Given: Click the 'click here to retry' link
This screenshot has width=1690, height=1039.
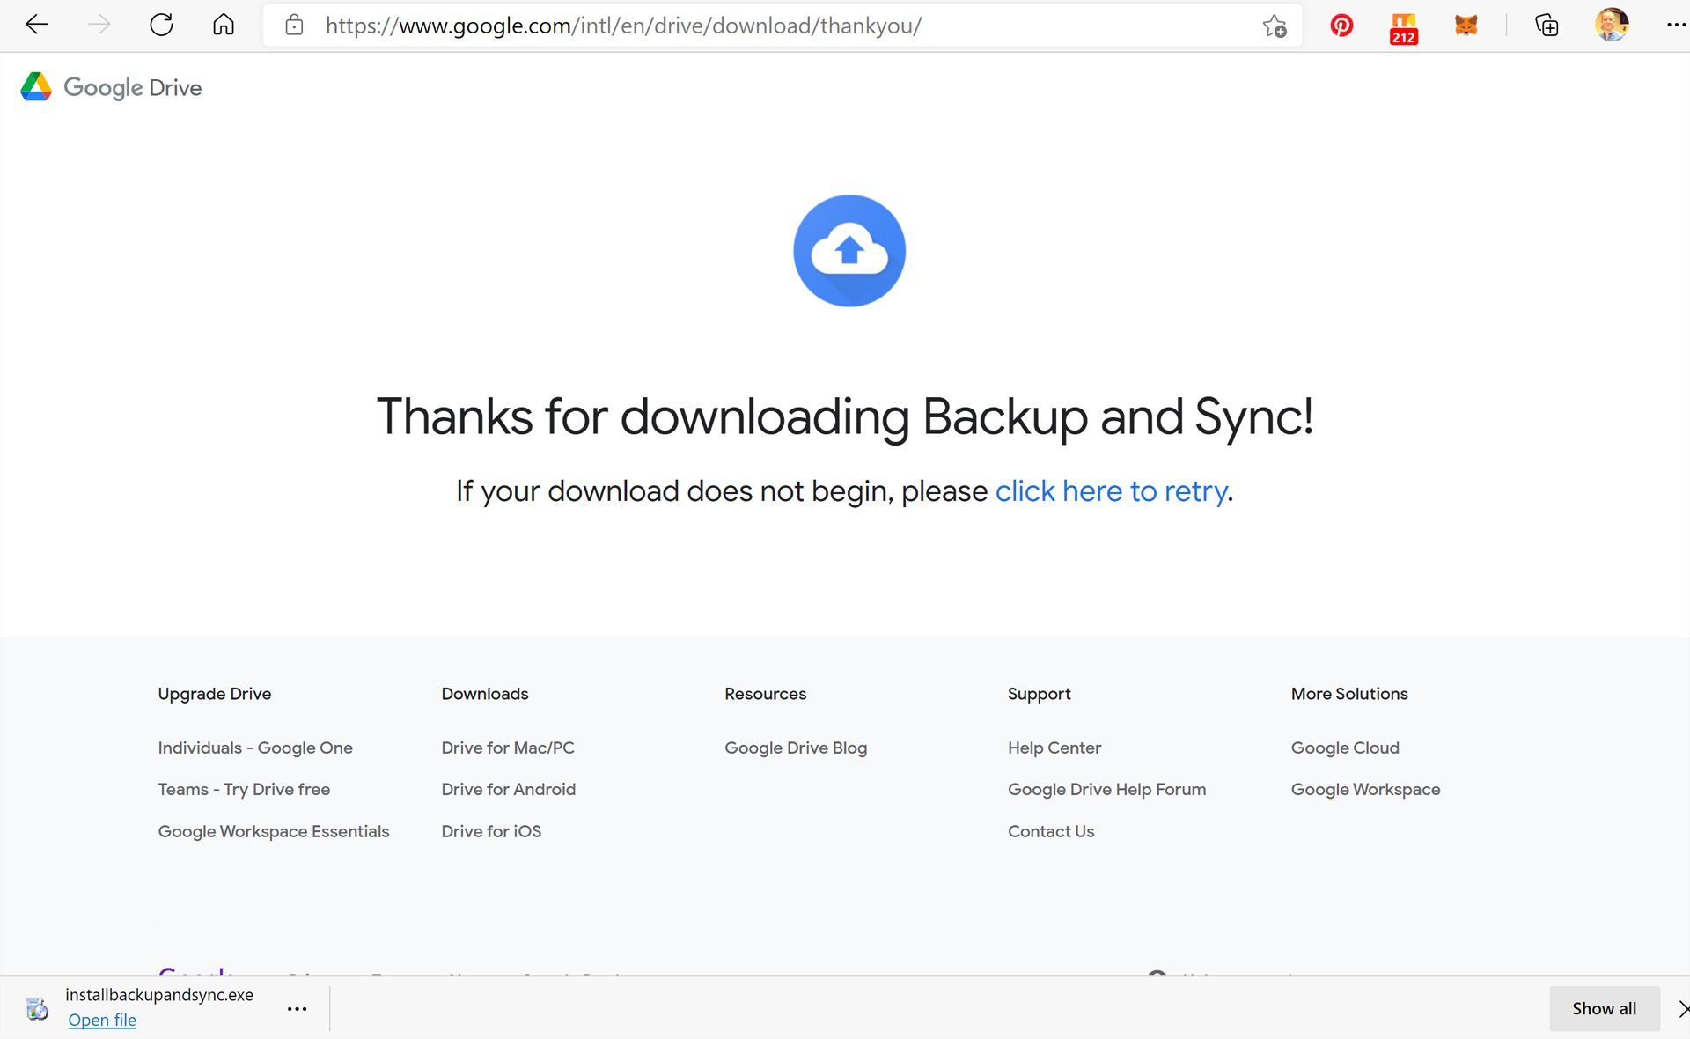Looking at the screenshot, I should pyautogui.click(x=1111, y=490).
